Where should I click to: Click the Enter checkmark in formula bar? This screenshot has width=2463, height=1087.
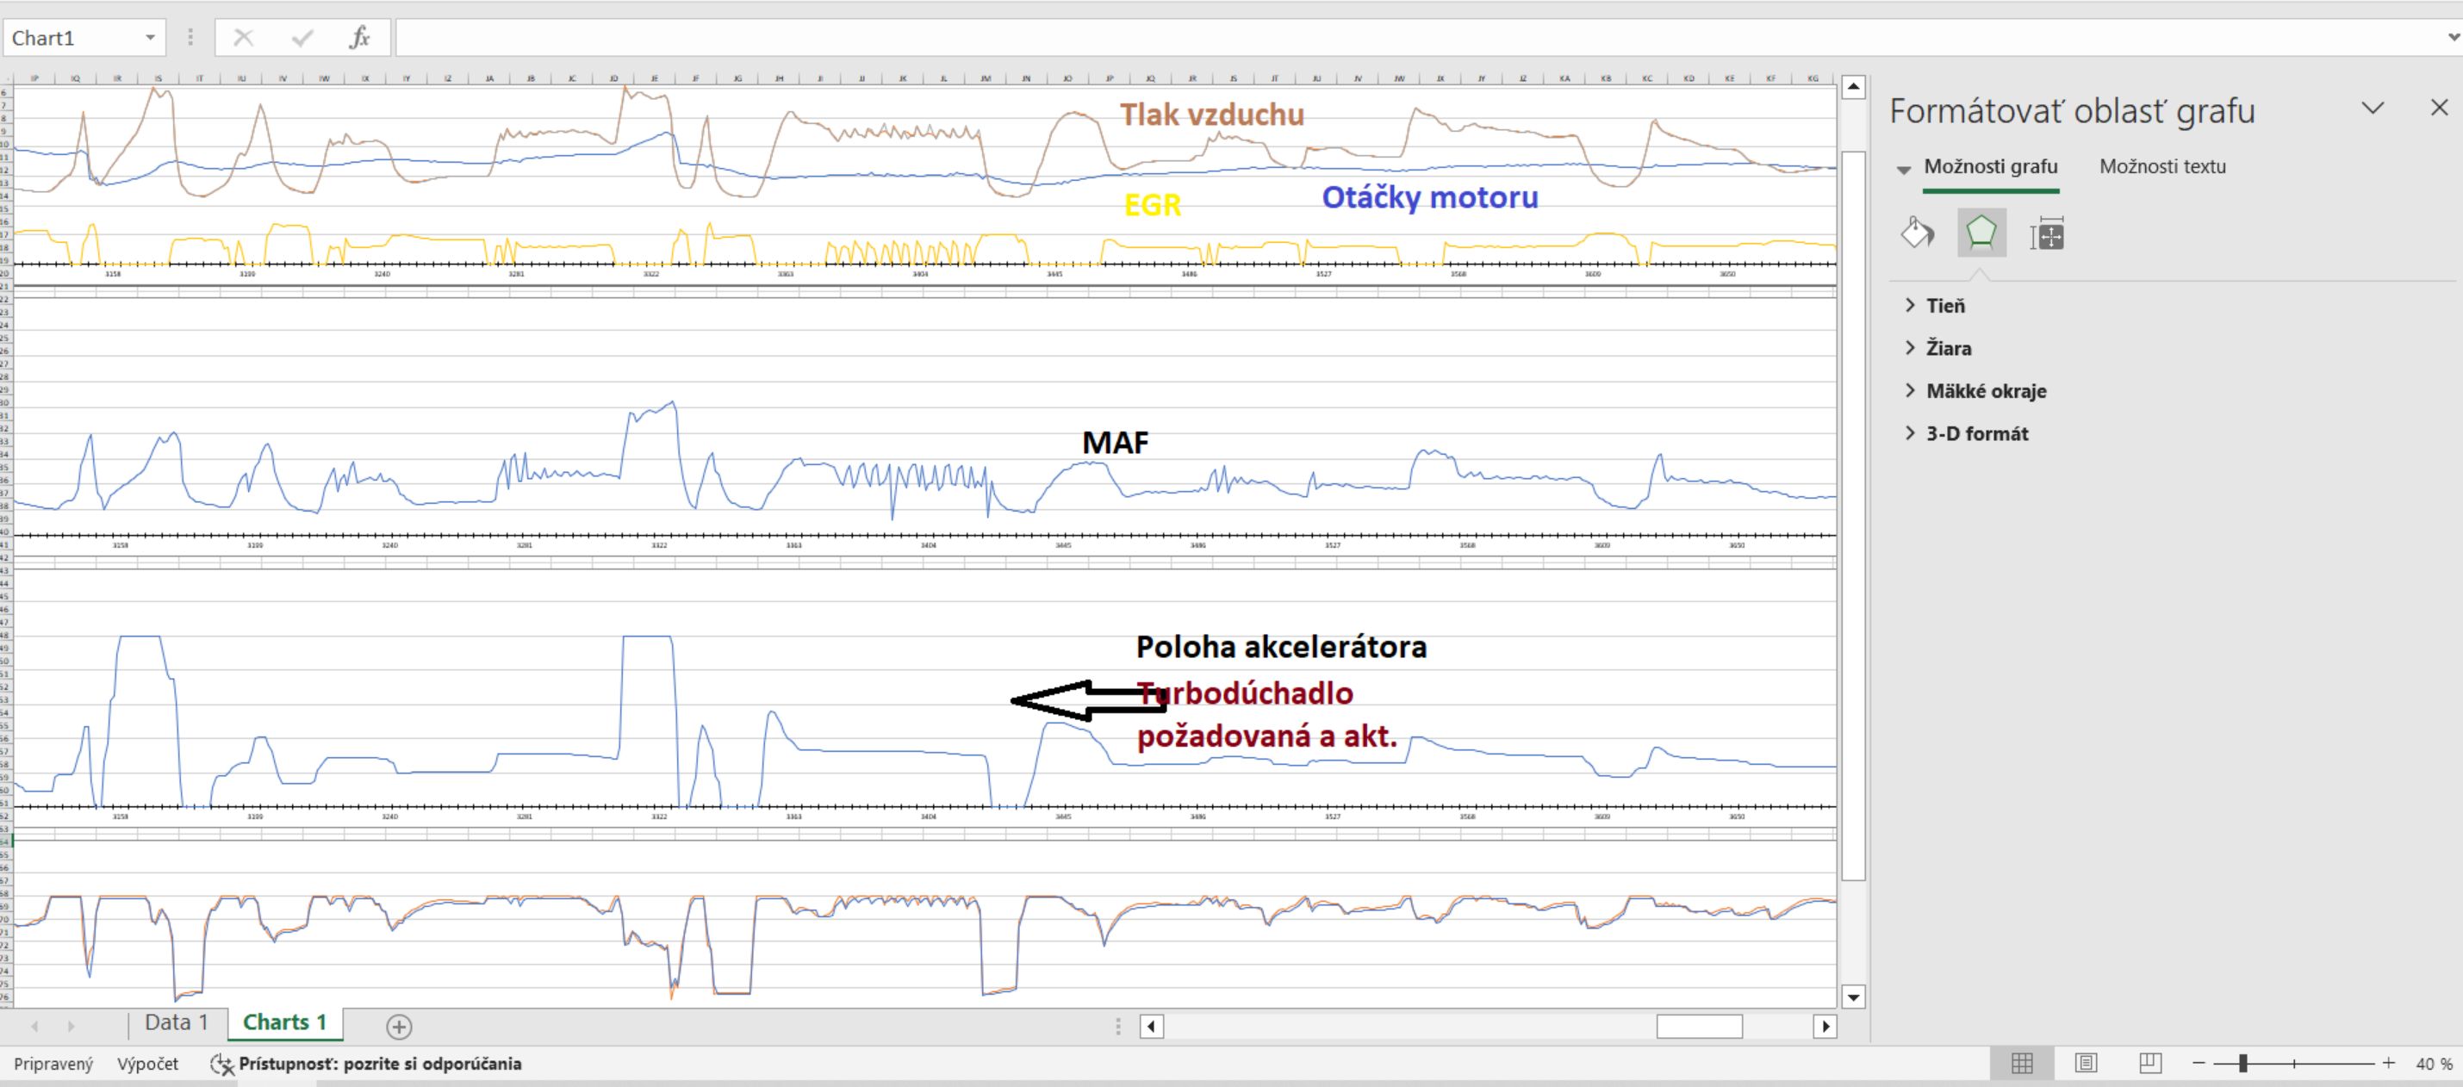302,38
